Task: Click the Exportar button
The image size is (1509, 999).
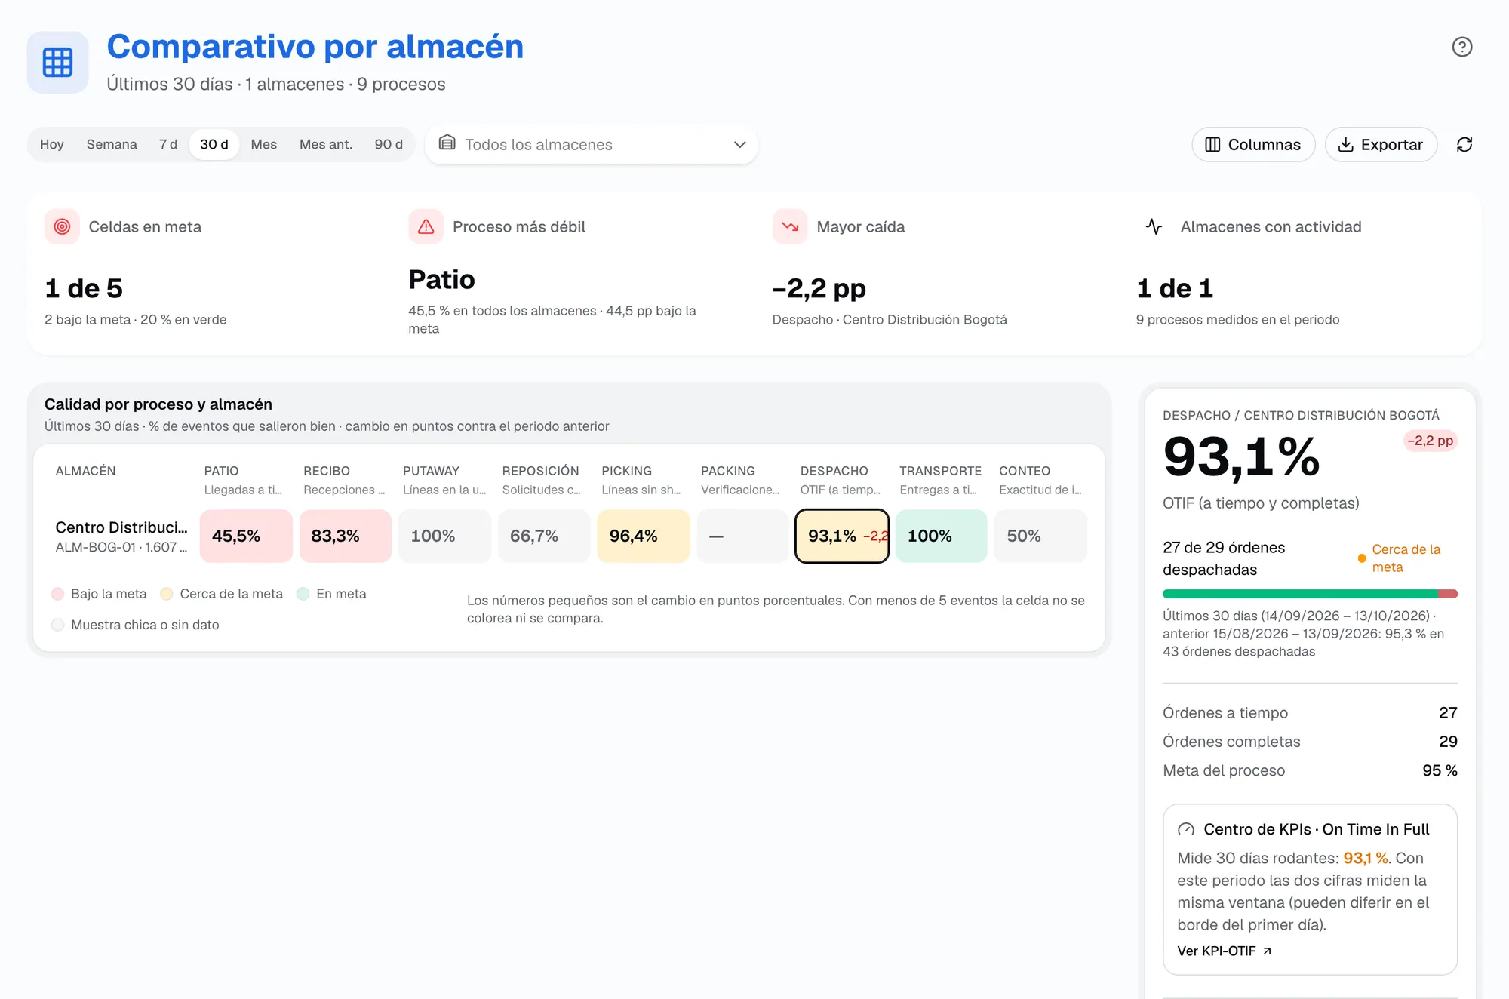Action: (1381, 144)
